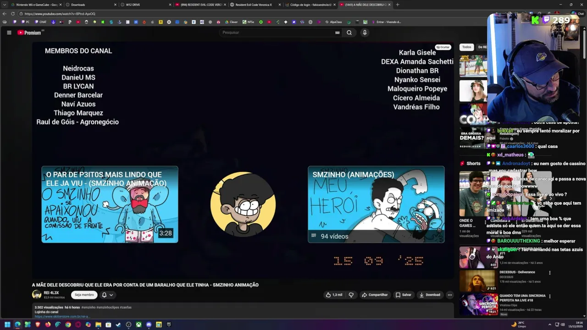Open on-screen keyboard icon in search box
This screenshot has height=330, width=587.
tap(337, 33)
